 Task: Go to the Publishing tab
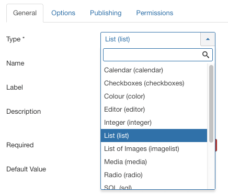(106, 13)
